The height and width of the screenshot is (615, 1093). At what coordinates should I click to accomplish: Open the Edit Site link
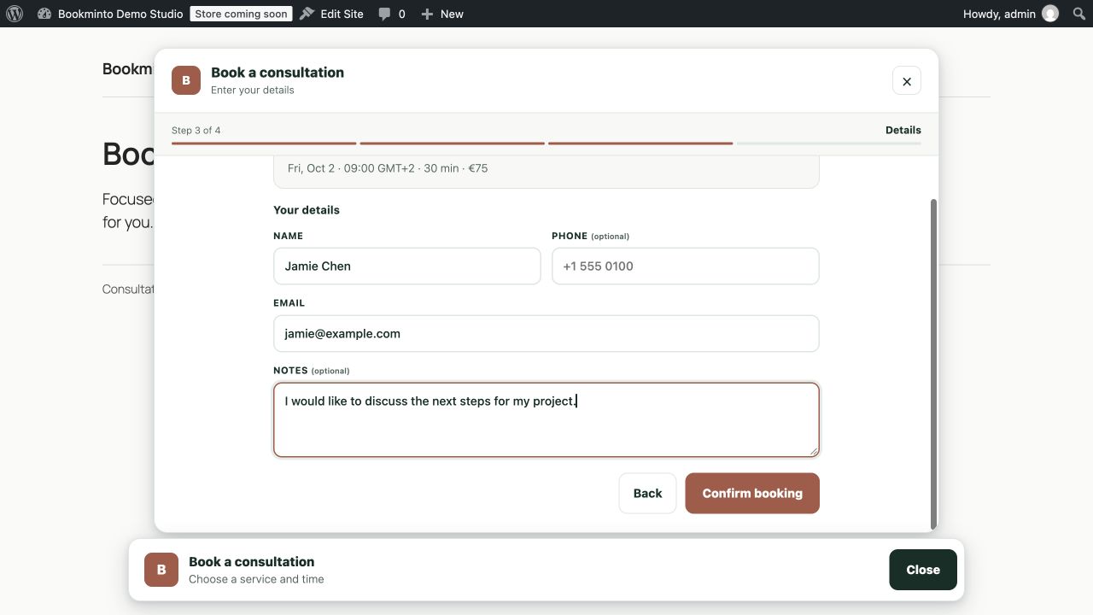342,14
